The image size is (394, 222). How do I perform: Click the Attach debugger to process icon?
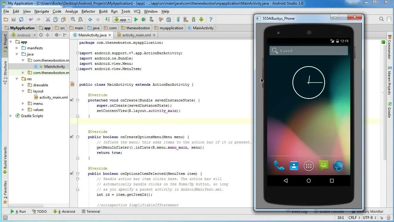[151, 19]
